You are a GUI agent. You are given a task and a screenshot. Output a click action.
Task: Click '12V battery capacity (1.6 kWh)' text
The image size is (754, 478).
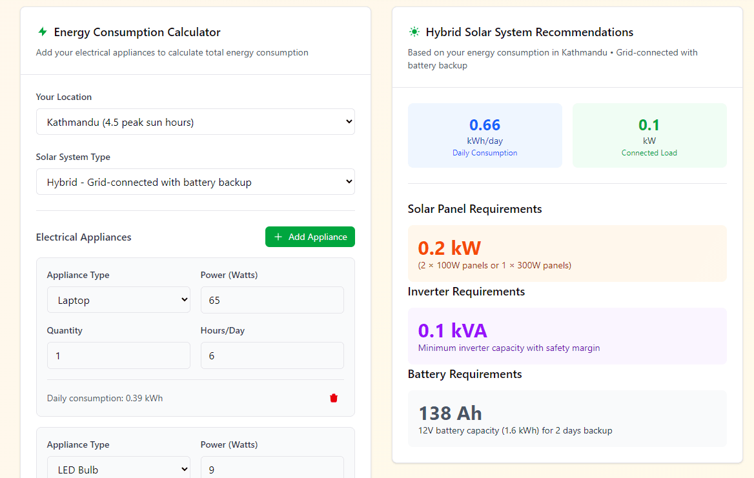[x=478, y=430]
